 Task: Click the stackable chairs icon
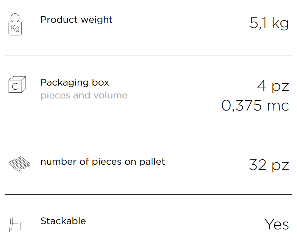(x=15, y=223)
